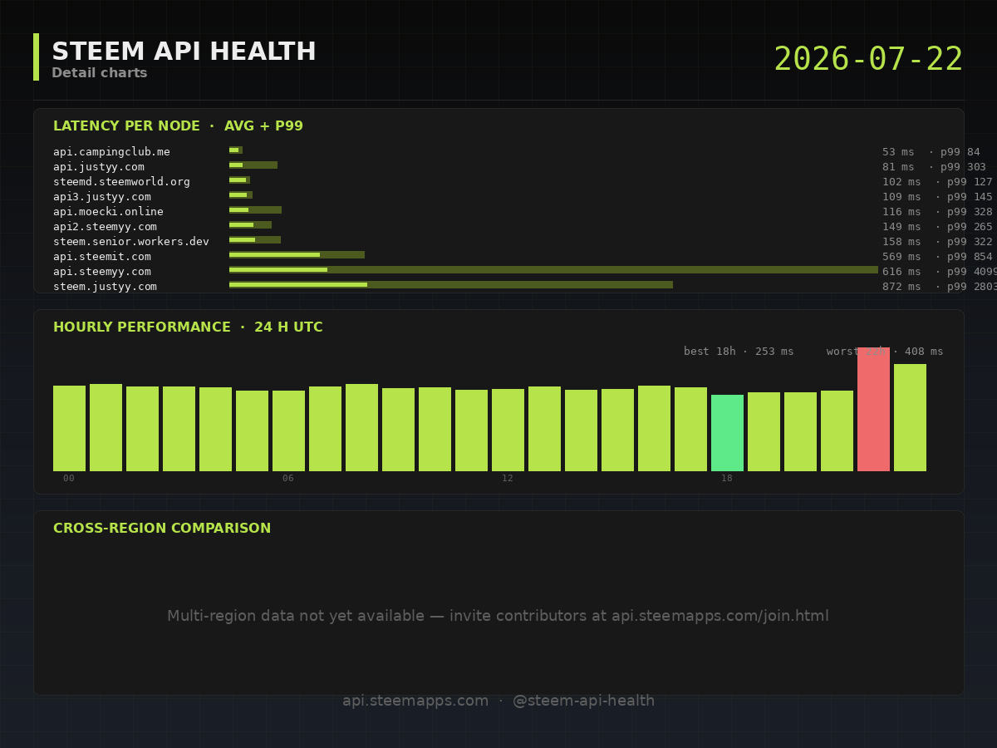The height and width of the screenshot is (748, 997).
Task: Click the 00 hour axis label
Action: coord(69,479)
